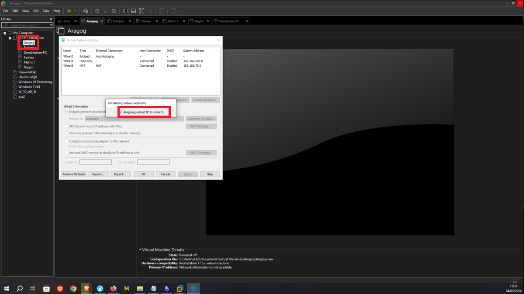Click the Restore Defaults button
This screenshot has width=524, height=294.
(73, 174)
